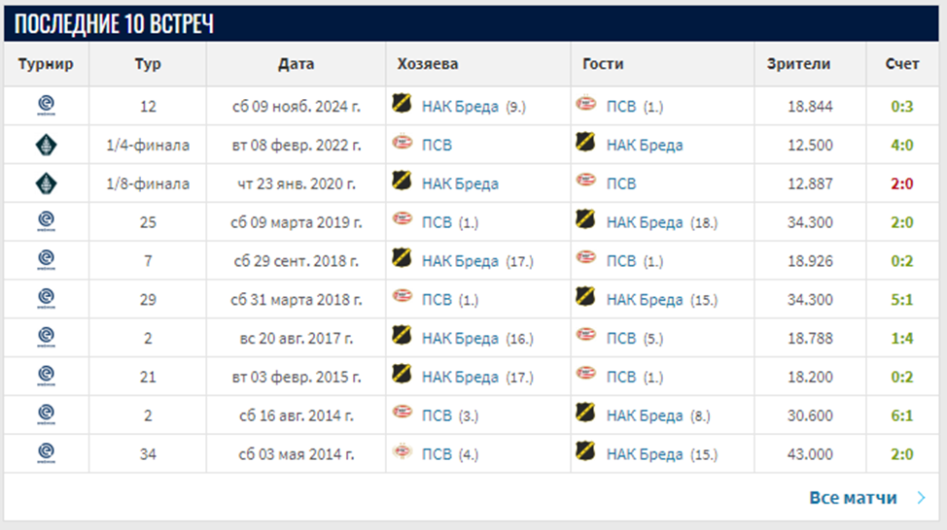Open the Все матчи link
The image size is (947, 530).
[x=853, y=498]
